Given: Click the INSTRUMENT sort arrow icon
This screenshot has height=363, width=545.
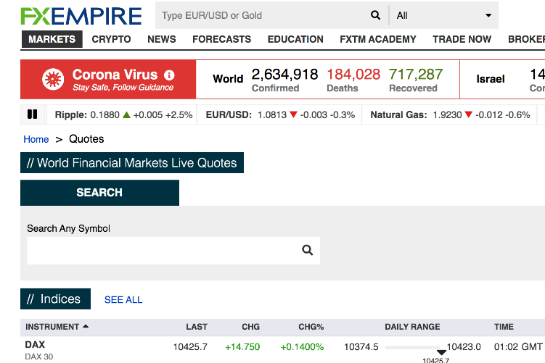Looking at the screenshot, I should point(86,326).
